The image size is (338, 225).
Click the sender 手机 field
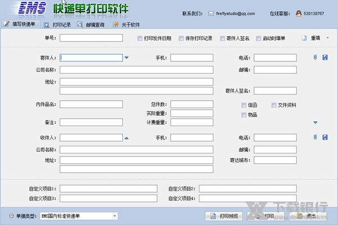(x=192, y=58)
